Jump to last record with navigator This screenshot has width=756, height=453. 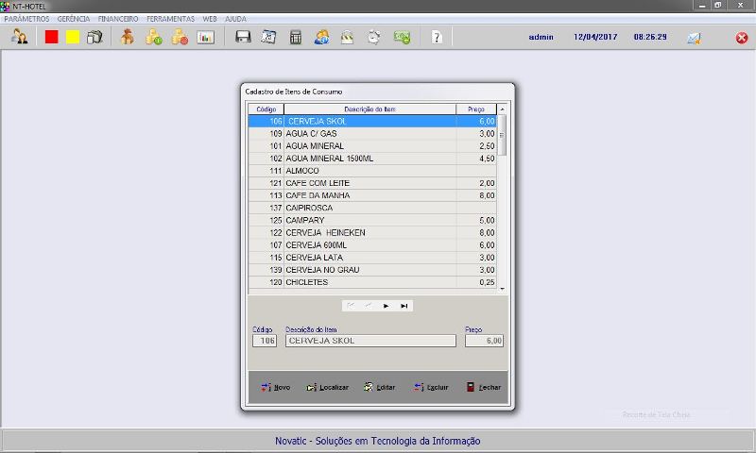[404, 306]
